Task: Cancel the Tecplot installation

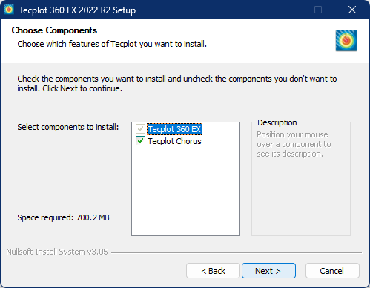Action: click(332, 271)
